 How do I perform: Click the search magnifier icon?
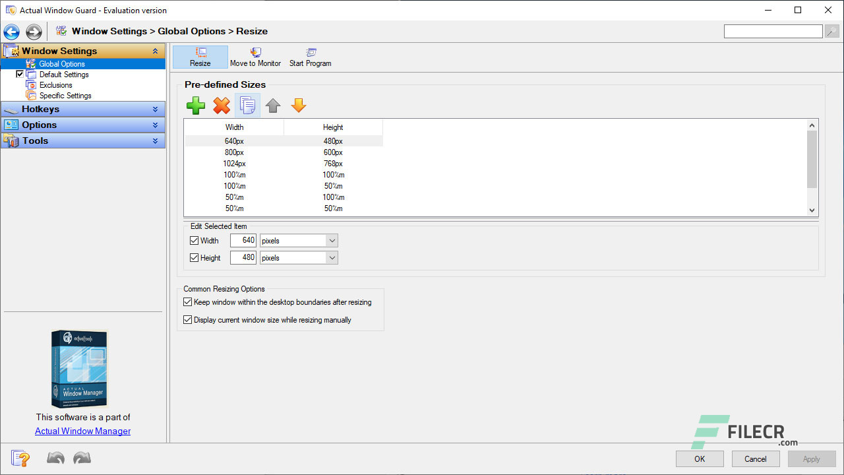tap(831, 32)
